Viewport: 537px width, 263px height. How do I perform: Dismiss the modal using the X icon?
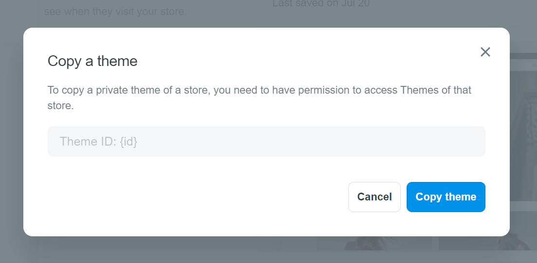(x=485, y=52)
